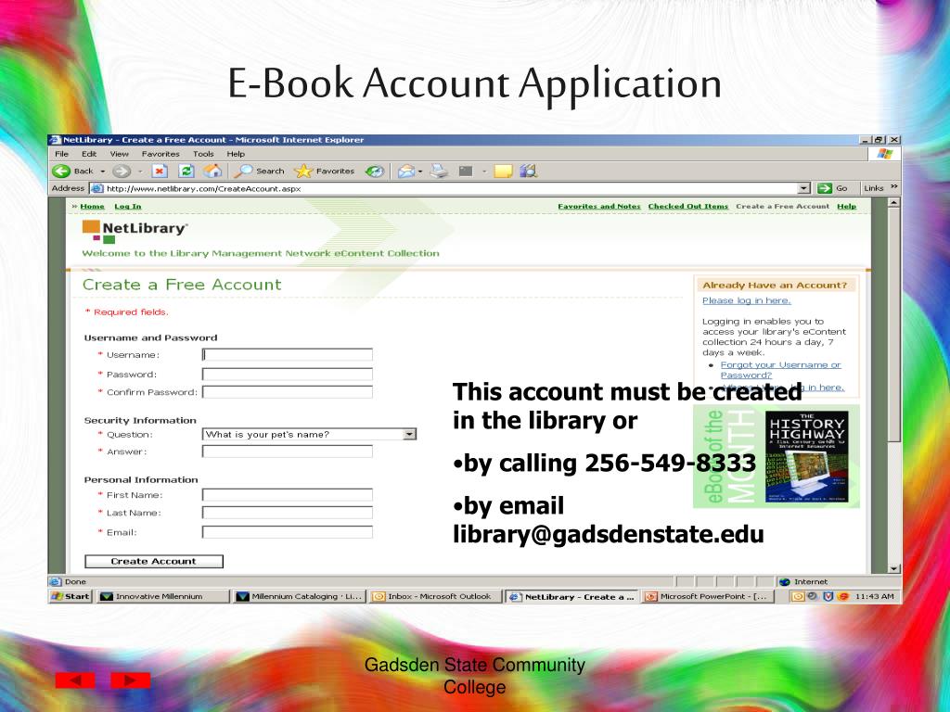950x712 pixels.
Task: Open the View menu
Action: coord(120,154)
